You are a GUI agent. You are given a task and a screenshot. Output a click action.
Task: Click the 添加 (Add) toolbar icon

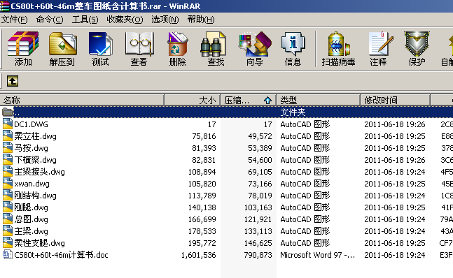tap(23, 48)
